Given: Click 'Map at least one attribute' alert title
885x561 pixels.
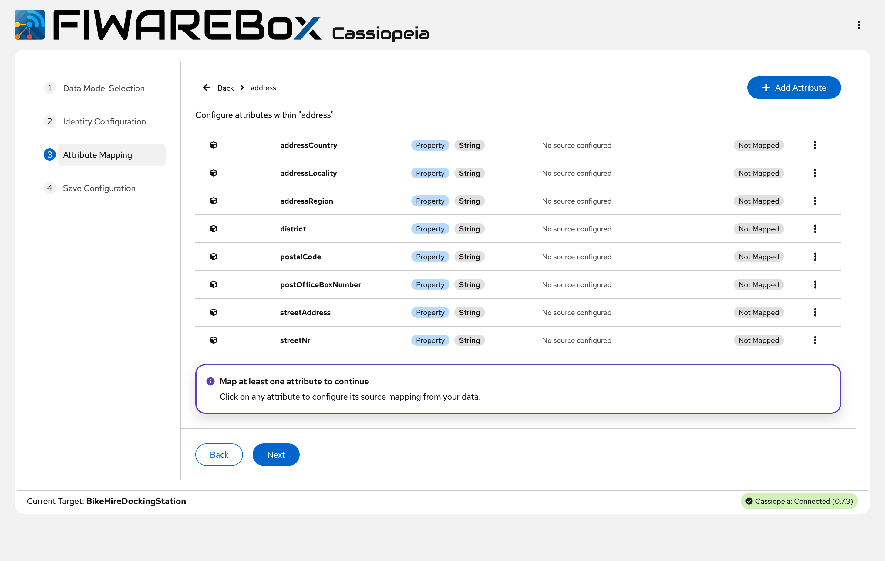Looking at the screenshot, I should [x=294, y=381].
